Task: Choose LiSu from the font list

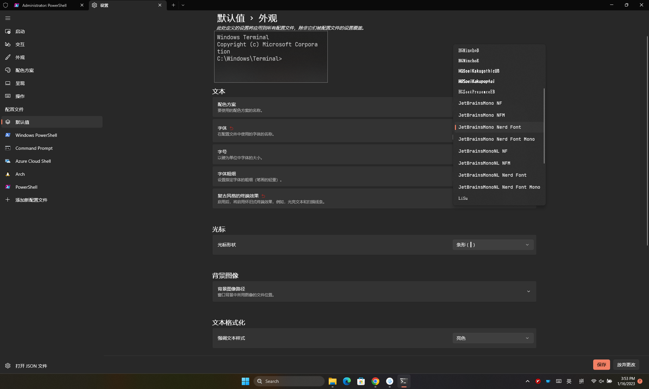Action: pos(499,198)
